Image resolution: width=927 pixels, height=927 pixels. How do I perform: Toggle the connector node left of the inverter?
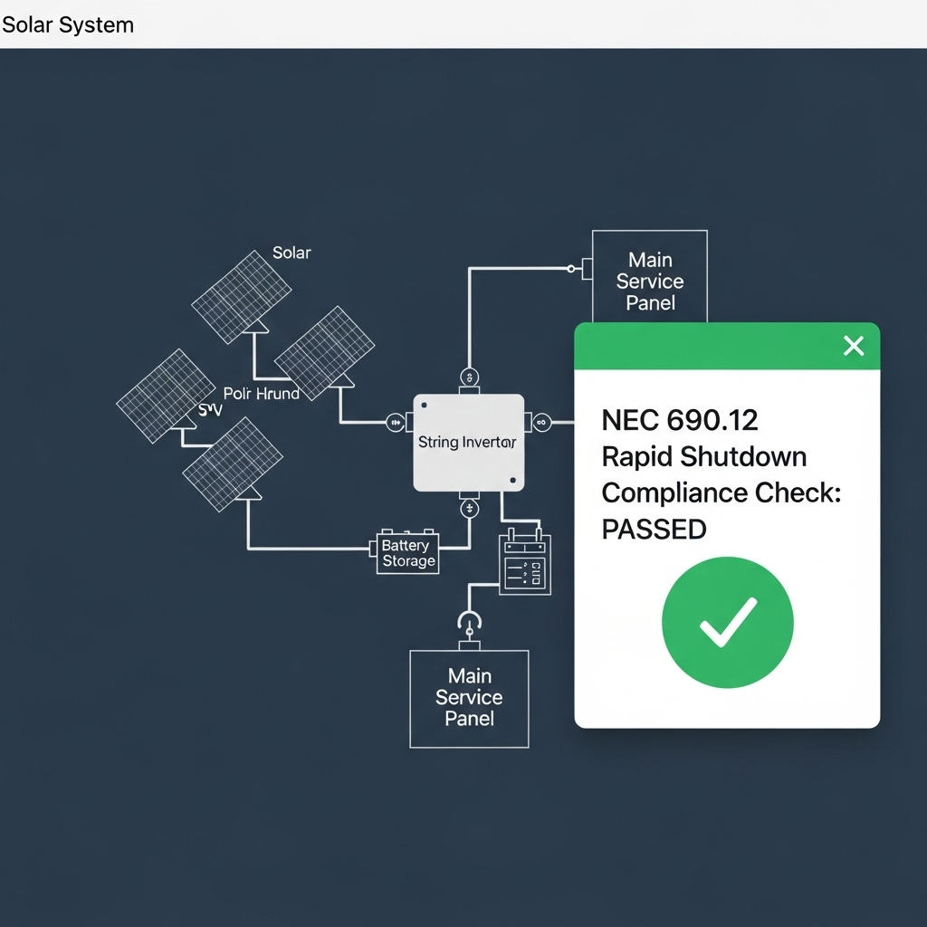point(396,422)
